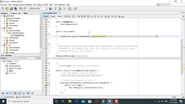185x104 pixels.
Task: Switch to the Services tab
Action: (x=4, y=13)
